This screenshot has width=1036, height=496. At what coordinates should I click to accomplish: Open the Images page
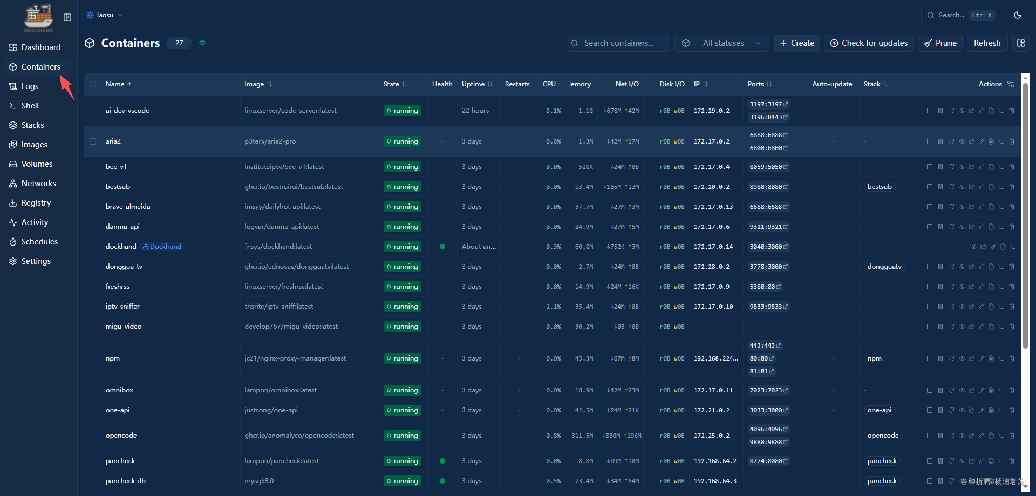coord(39,145)
